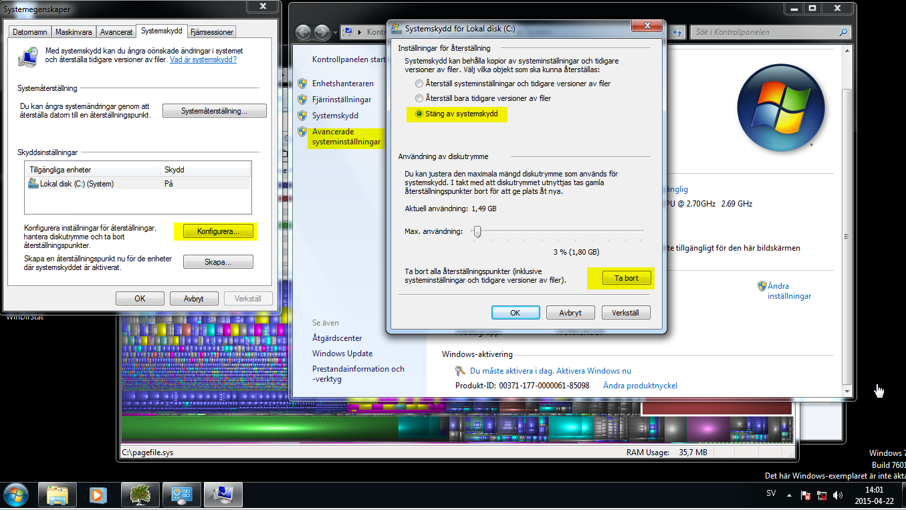The height and width of the screenshot is (510, 906).
Task: Click the Konfigurera... button
Action: point(217,231)
